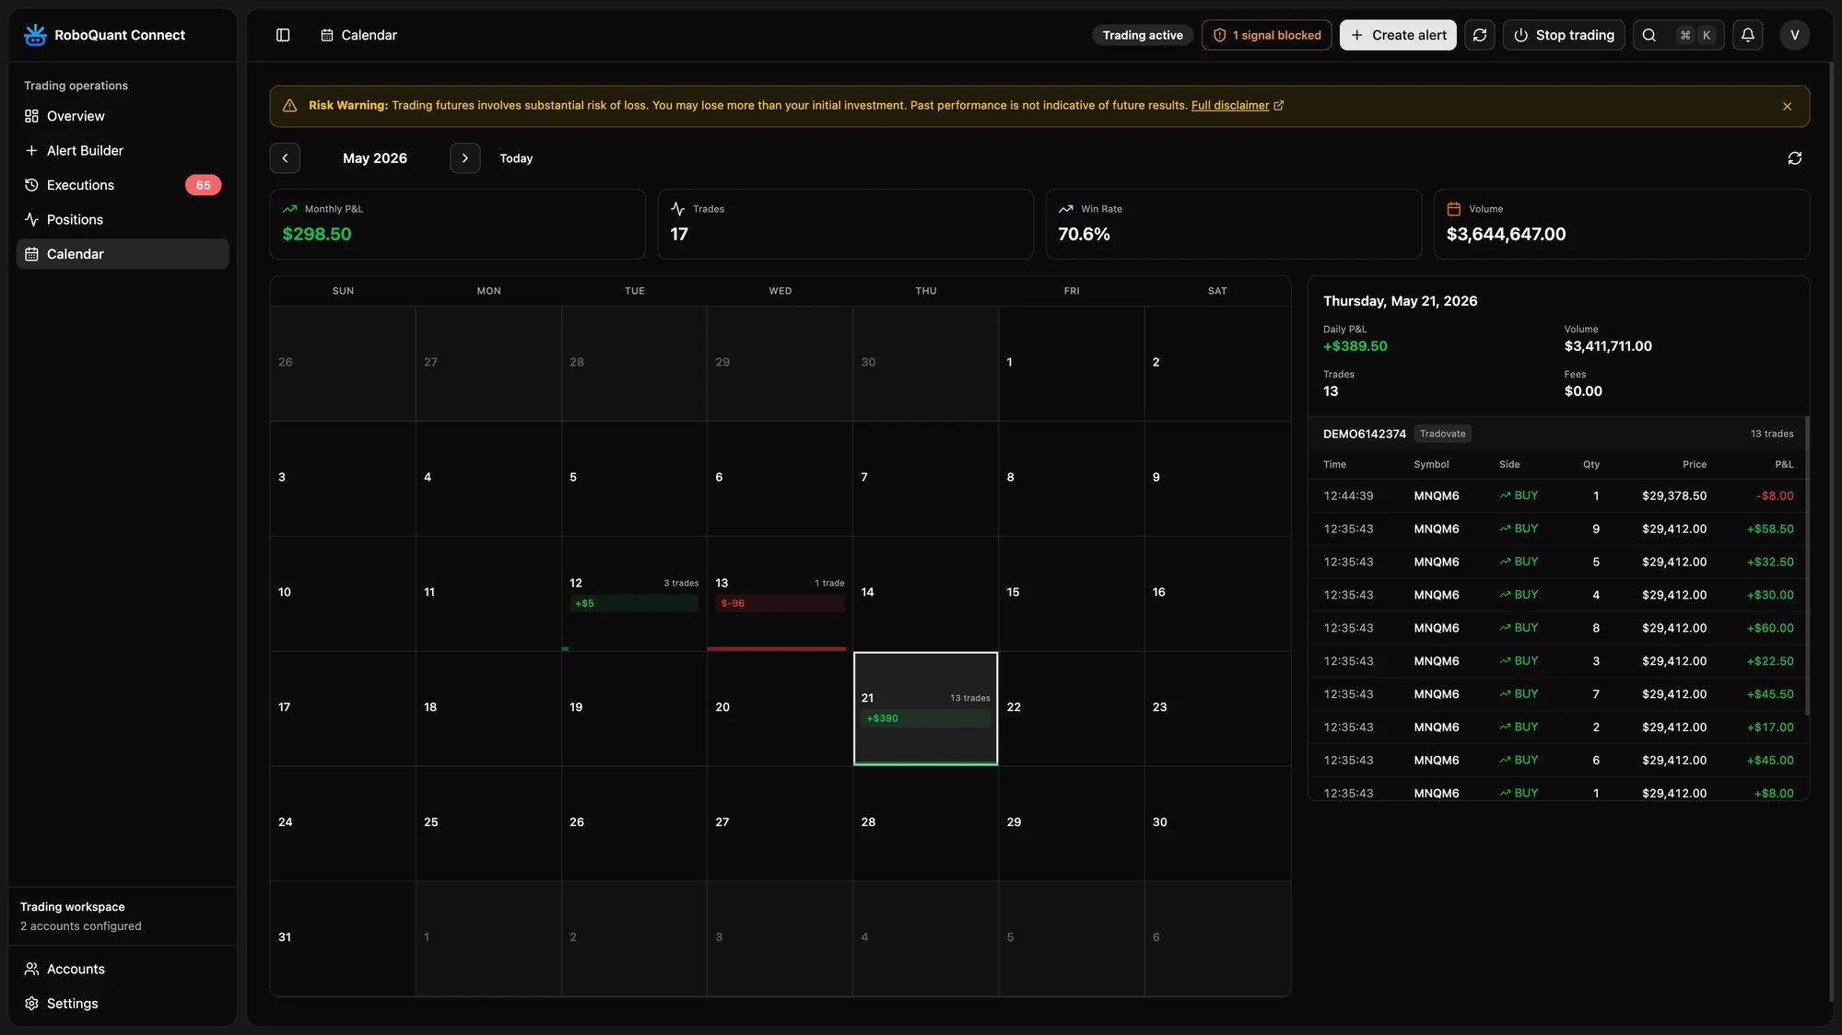Click the Time column header
This screenshot has height=1035, width=1842.
tap(1334, 464)
